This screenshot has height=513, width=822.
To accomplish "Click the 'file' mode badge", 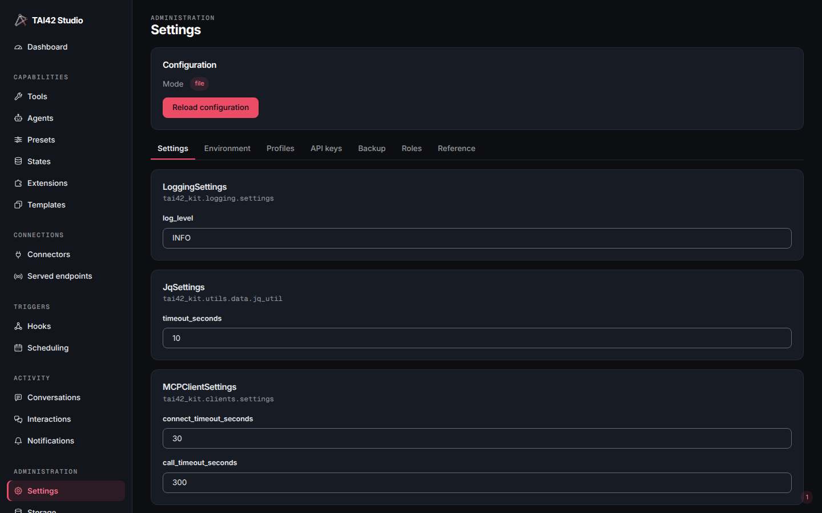I will pyautogui.click(x=199, y=84).
